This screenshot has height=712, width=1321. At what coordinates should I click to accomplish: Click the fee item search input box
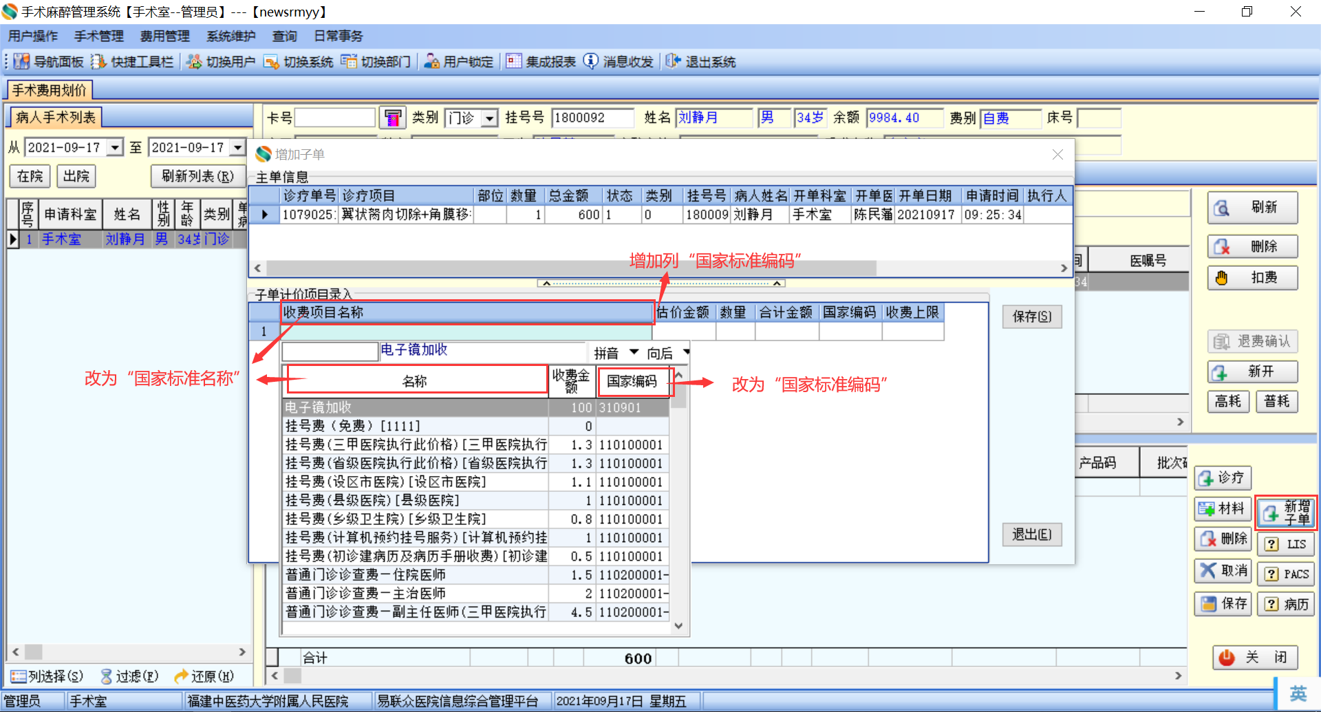(330, 352)
